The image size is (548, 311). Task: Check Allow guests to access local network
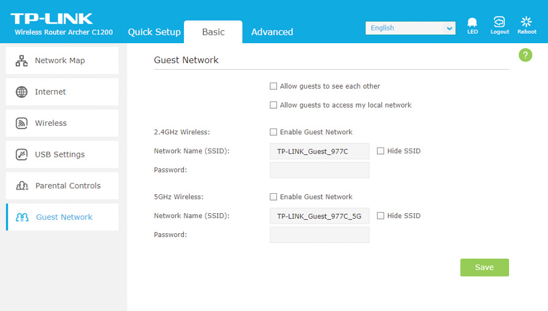[273, 105]
